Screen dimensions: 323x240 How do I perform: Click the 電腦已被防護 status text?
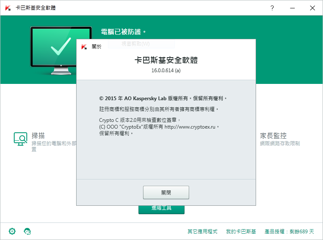point(123,32)
